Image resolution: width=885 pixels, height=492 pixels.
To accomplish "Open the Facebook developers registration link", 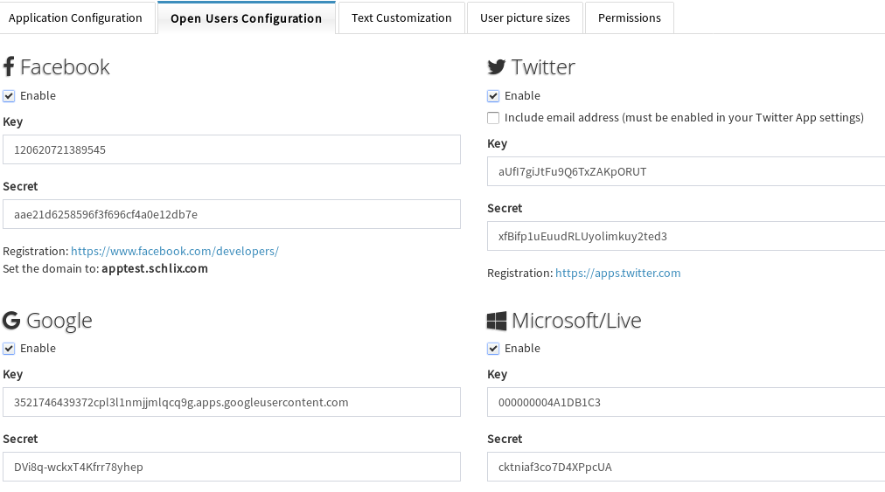I will (x=175, y=251).
